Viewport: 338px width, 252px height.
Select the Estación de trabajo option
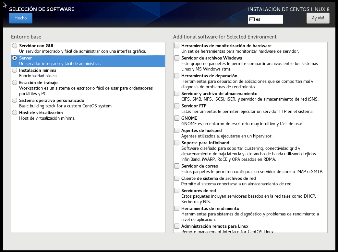15,82
